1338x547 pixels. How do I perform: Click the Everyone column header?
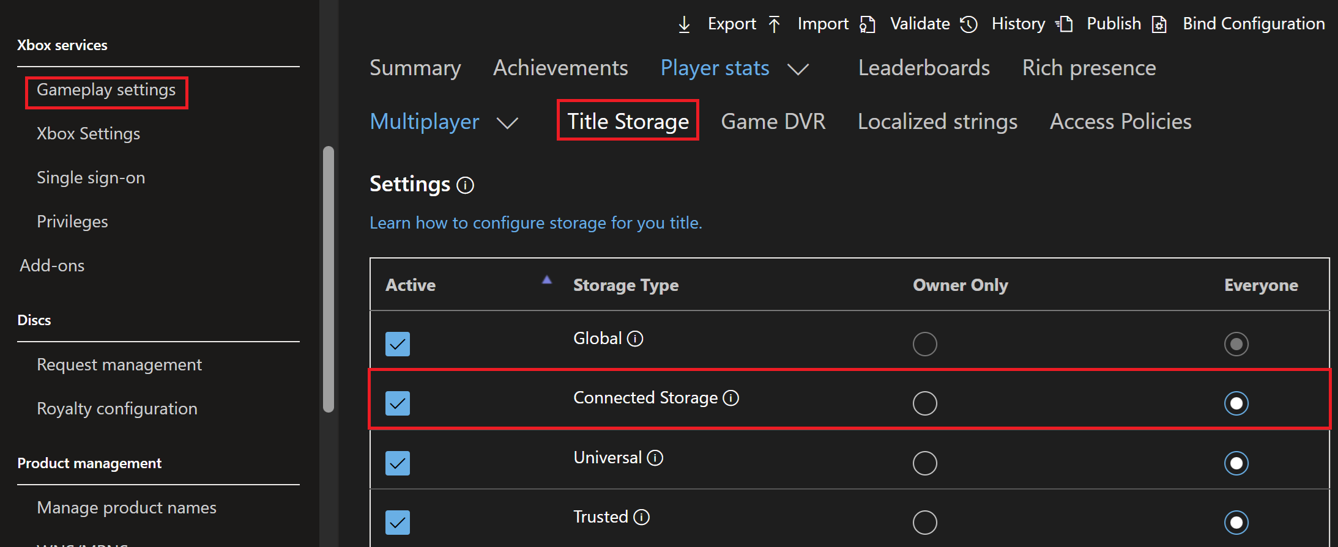1261,285
